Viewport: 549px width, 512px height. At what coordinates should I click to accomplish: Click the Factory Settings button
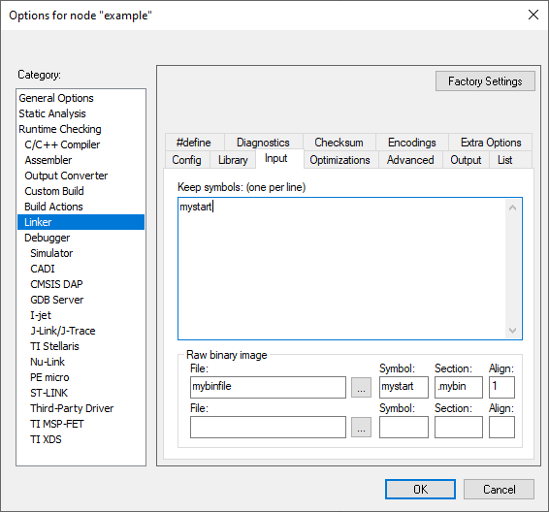[x=485, y=81]
